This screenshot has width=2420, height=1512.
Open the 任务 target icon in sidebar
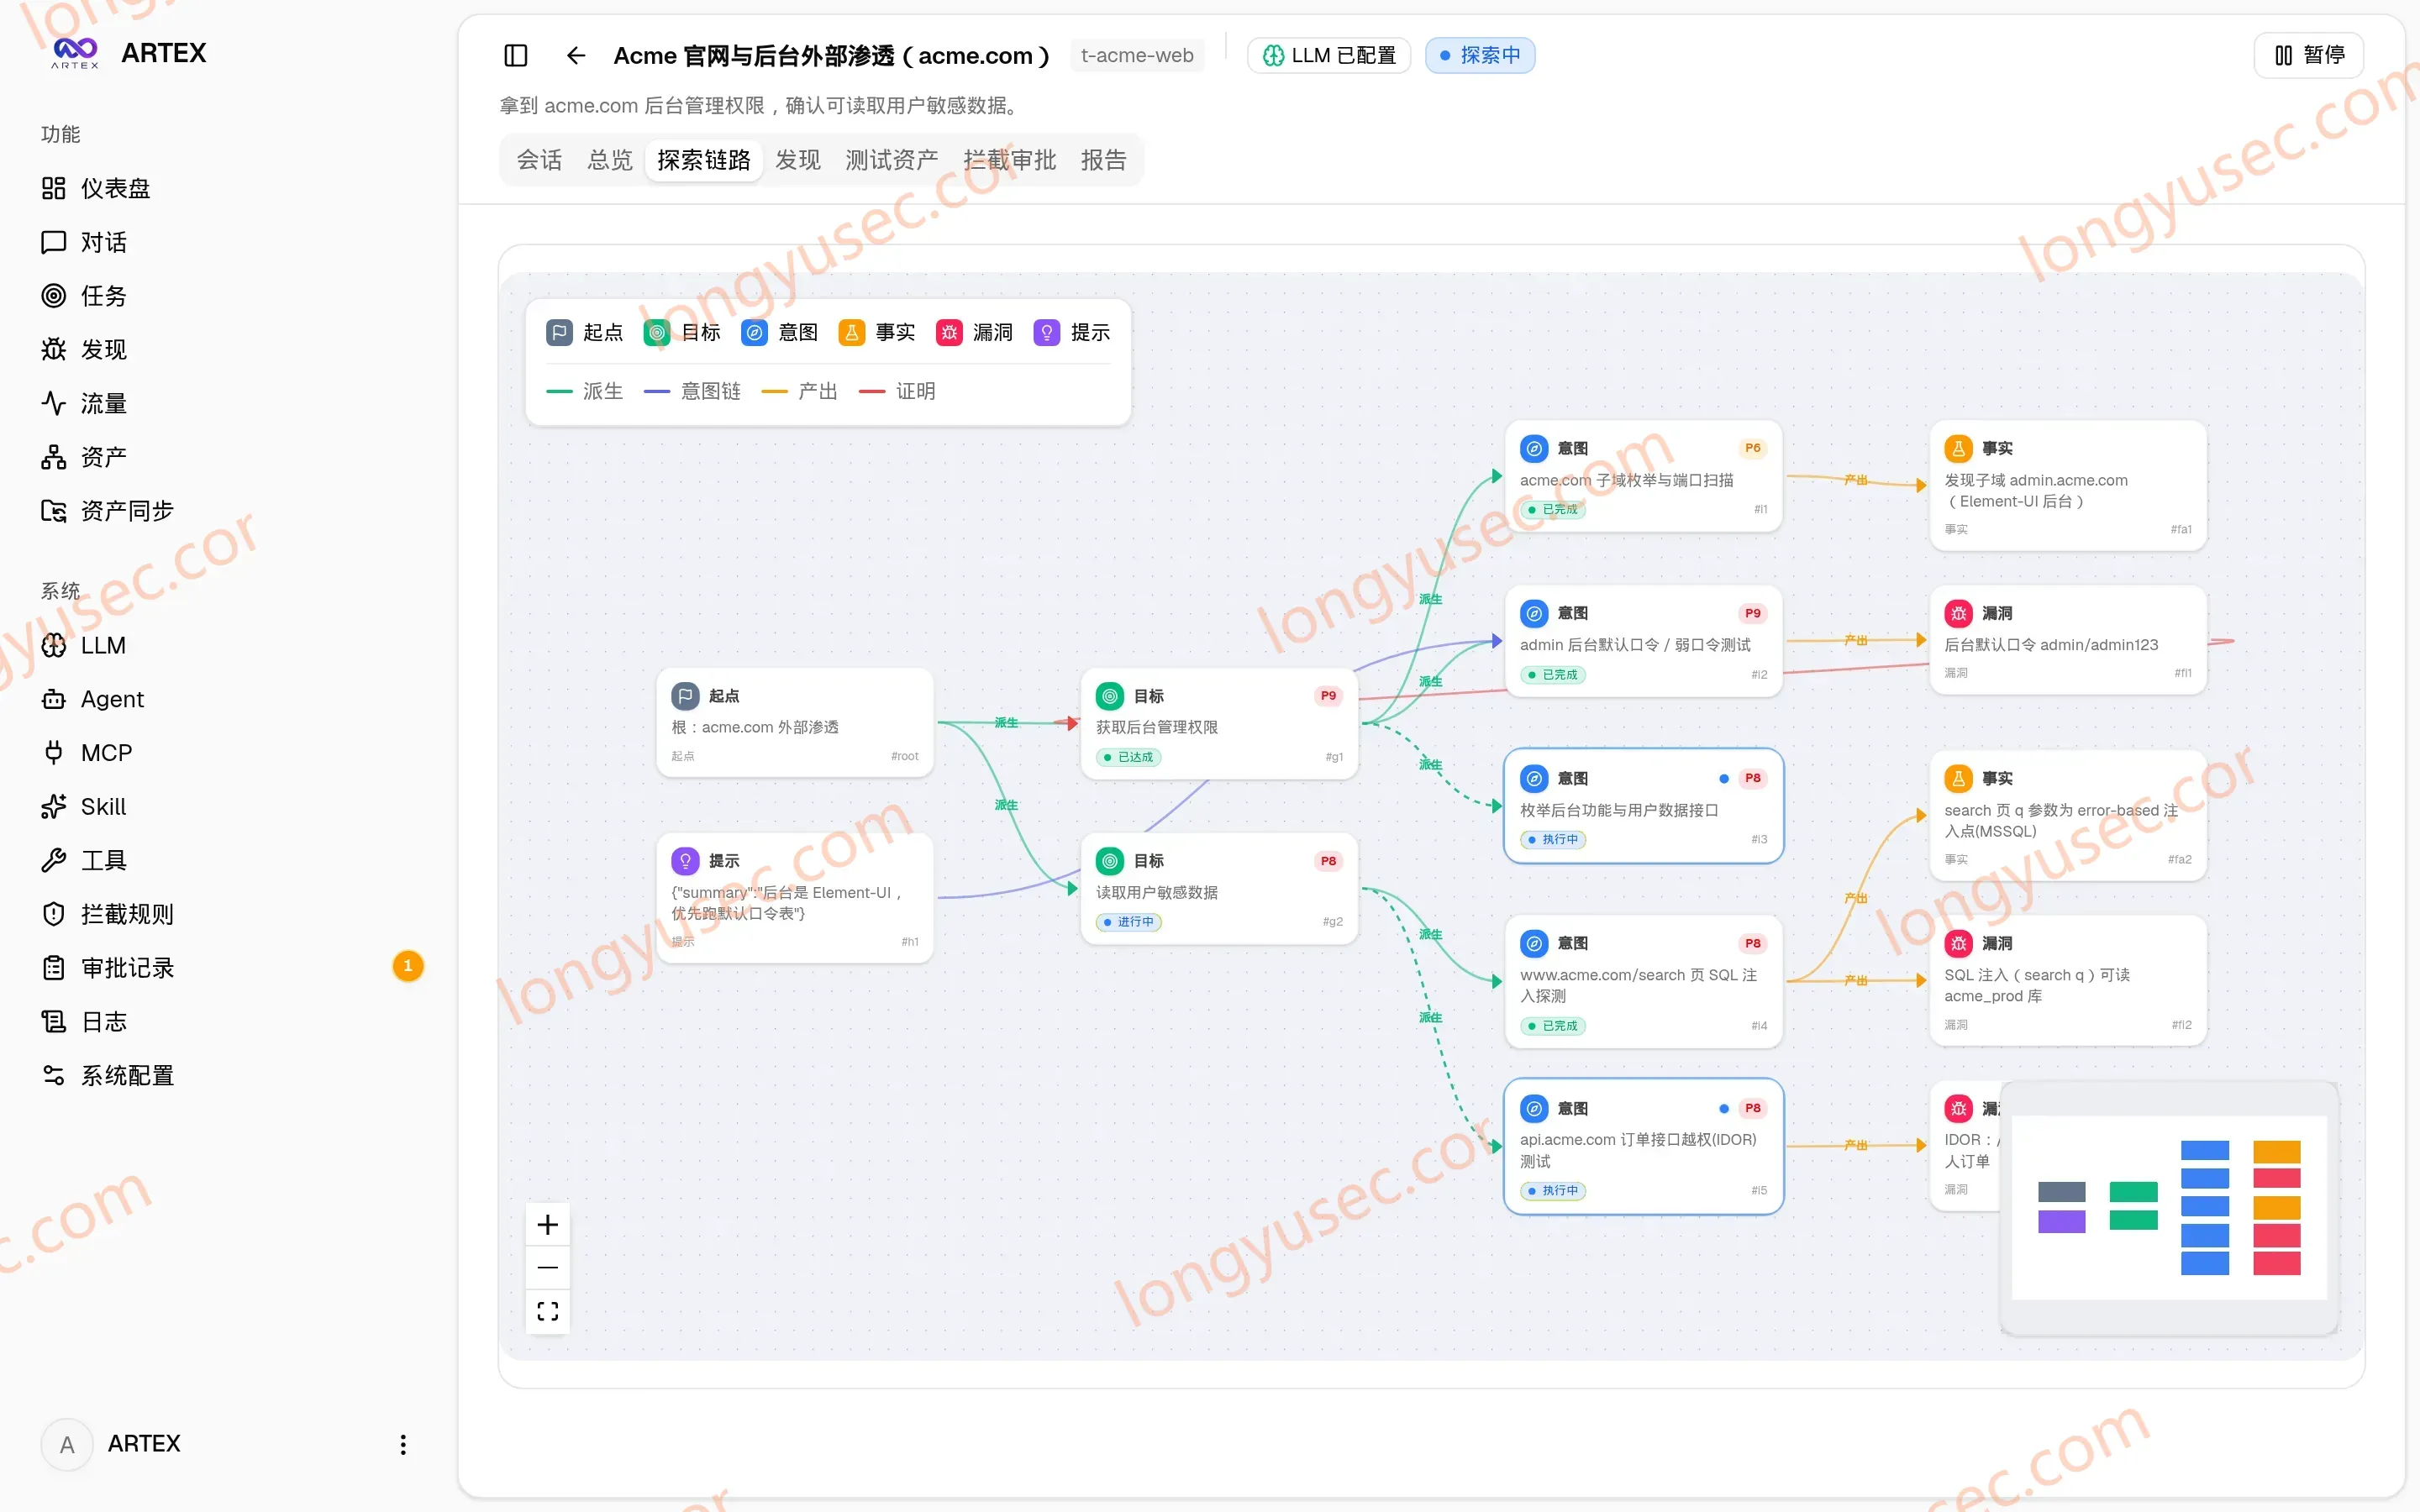click(x=54, y=296)
